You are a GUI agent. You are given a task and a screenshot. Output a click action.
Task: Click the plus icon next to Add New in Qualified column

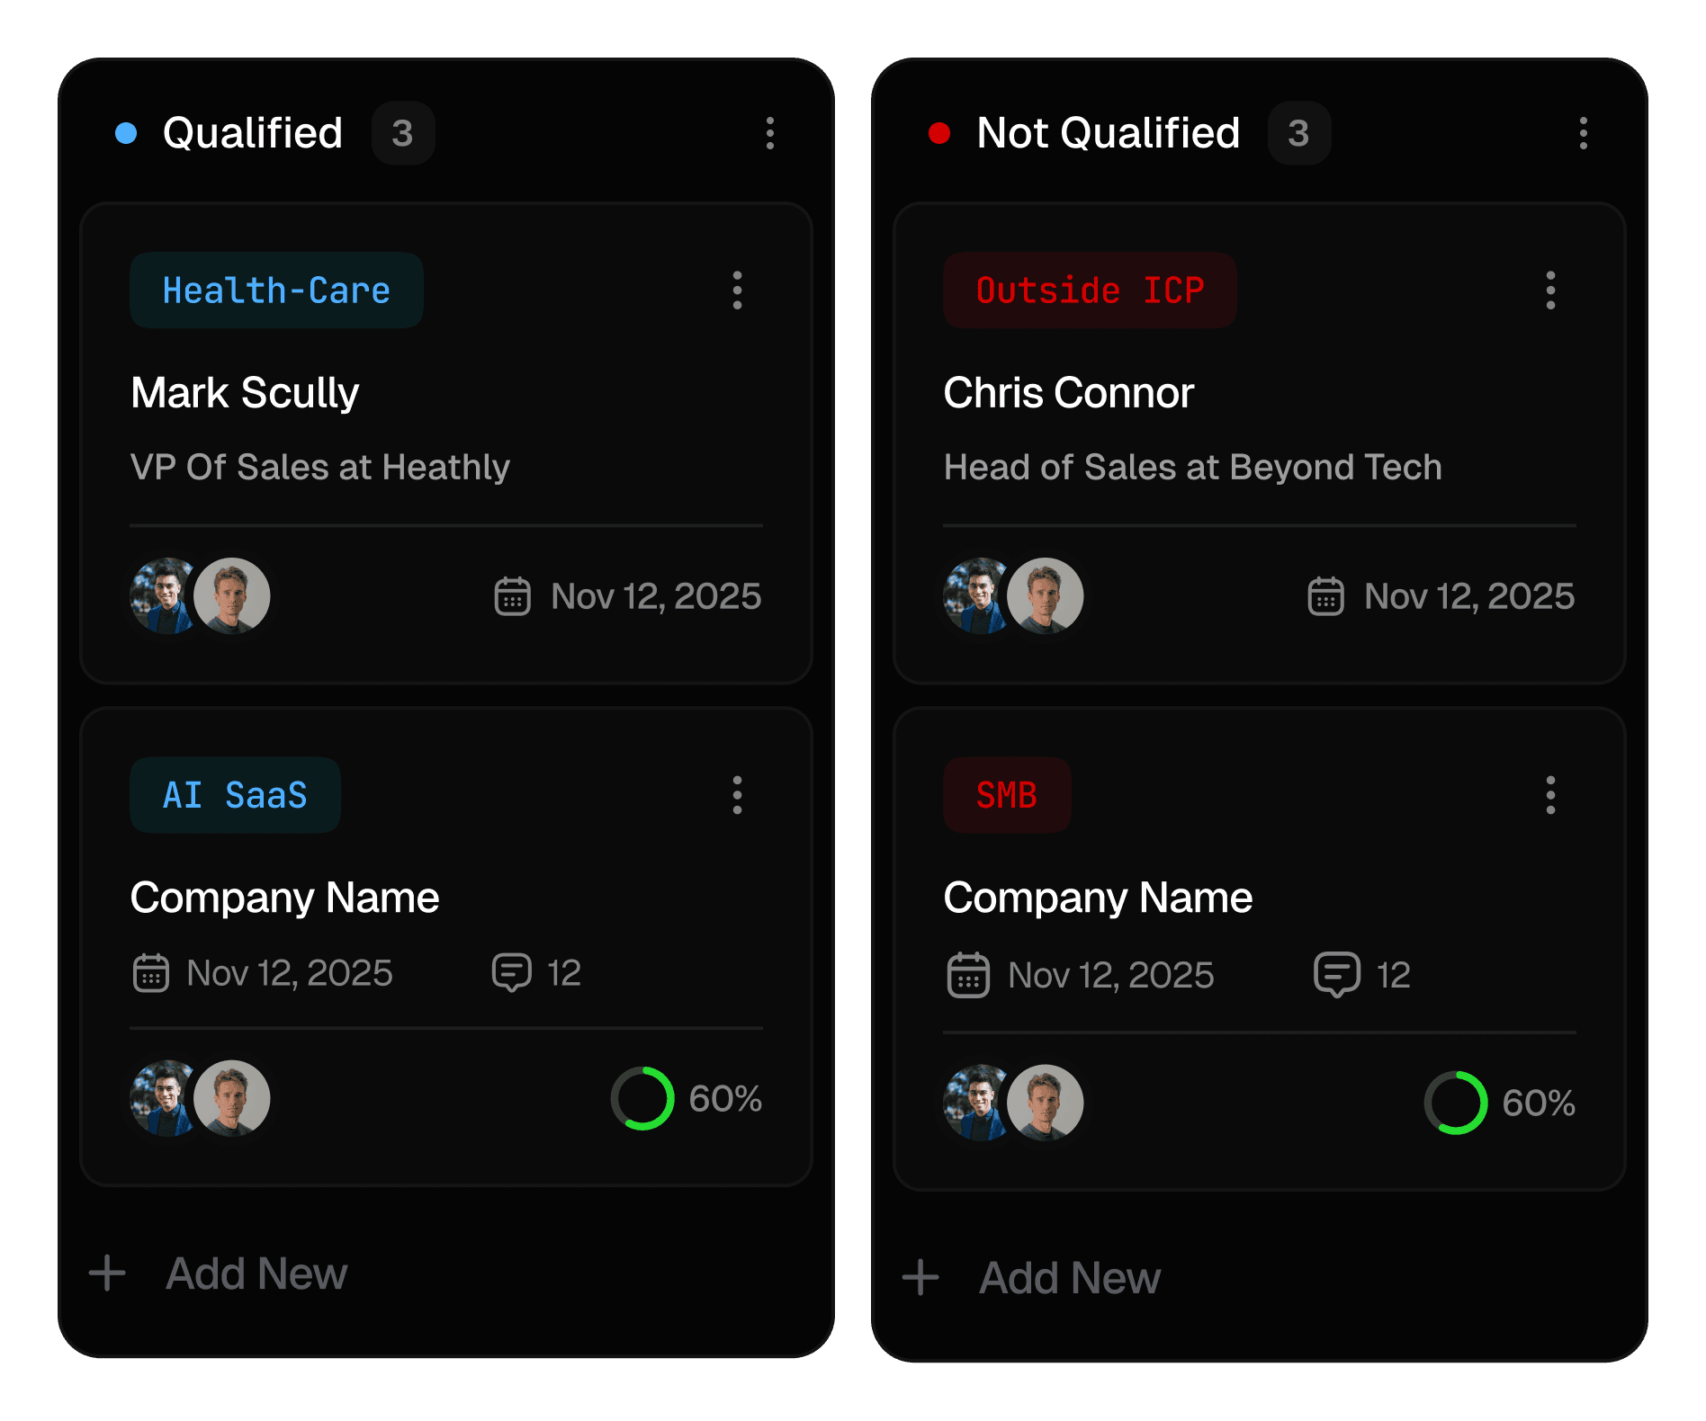[106, 1272]
